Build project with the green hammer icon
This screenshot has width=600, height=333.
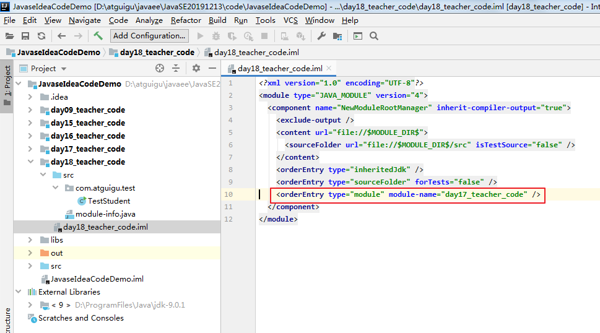(x=98, y=36)
